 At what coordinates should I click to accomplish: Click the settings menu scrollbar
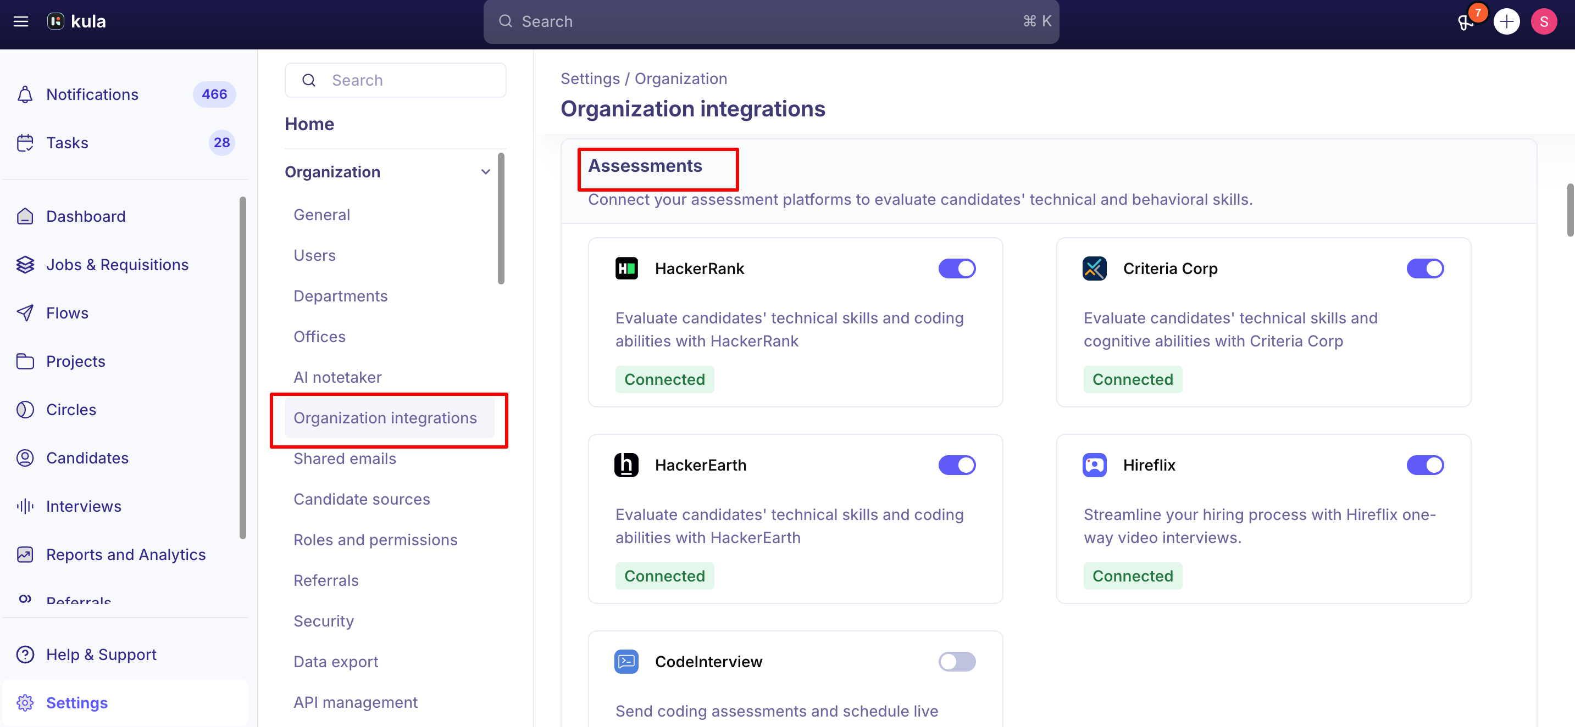tap(501, 219)
